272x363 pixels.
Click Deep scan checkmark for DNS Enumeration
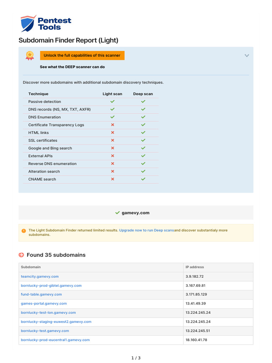[143, 117]
